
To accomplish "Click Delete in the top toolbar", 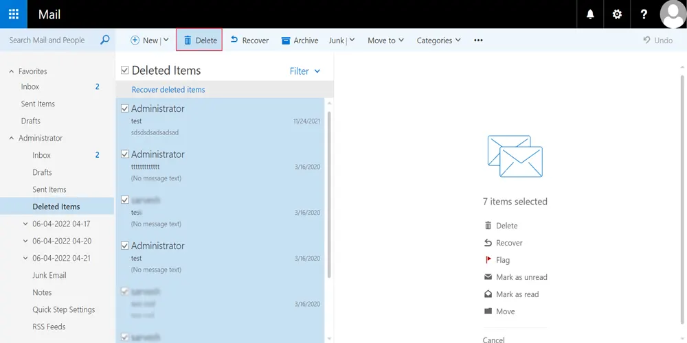I will coord(199,40).
